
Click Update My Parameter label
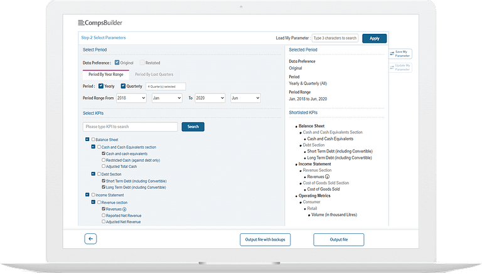pos(402,67)
